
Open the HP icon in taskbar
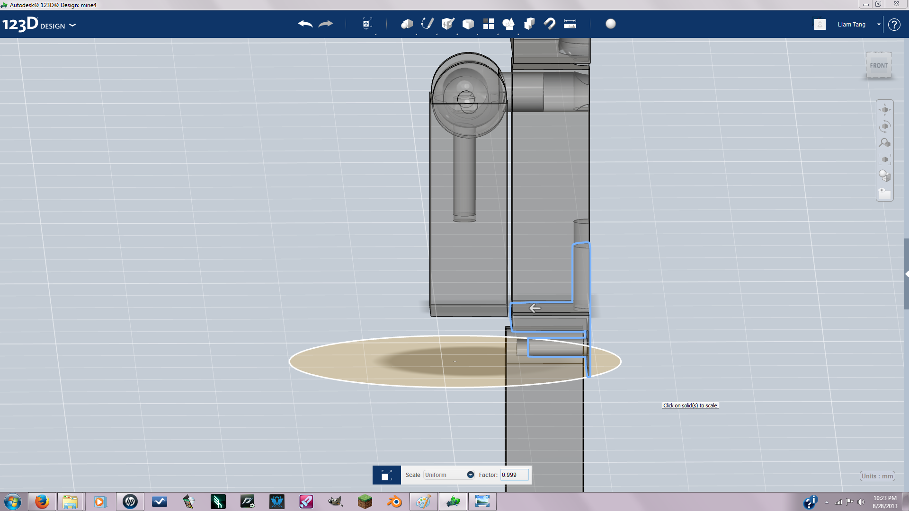130,502
